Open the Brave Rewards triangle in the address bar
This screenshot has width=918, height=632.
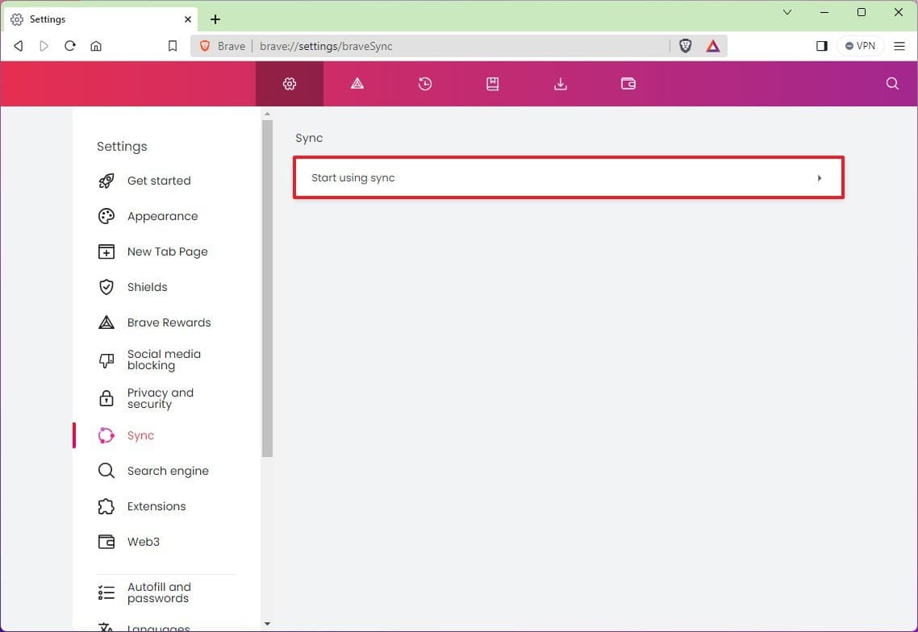coord(712,46)
